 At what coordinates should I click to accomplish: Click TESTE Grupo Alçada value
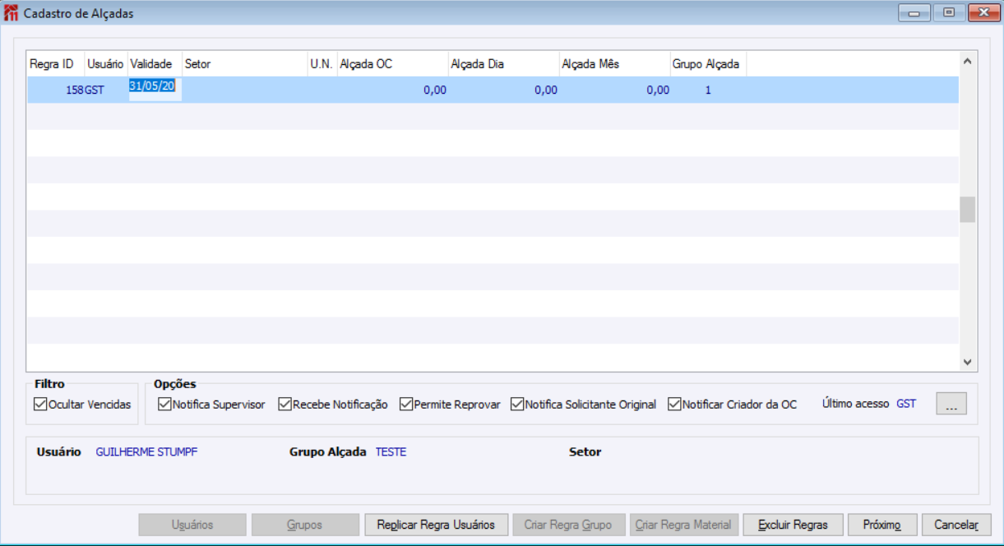click(x=391, y=452)
